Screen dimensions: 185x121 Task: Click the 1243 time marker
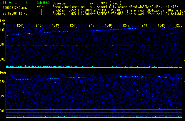point(55,25)
